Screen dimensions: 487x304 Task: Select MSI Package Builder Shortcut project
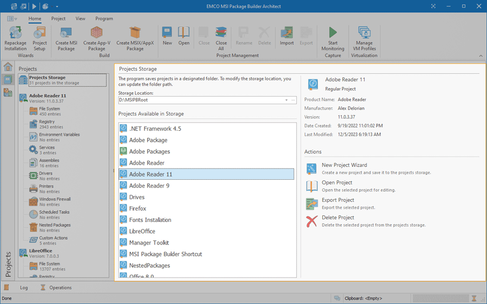[x=207, y=254]
